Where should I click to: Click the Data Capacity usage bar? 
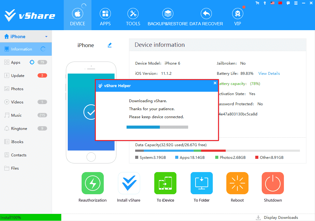(x=217, y=151)
